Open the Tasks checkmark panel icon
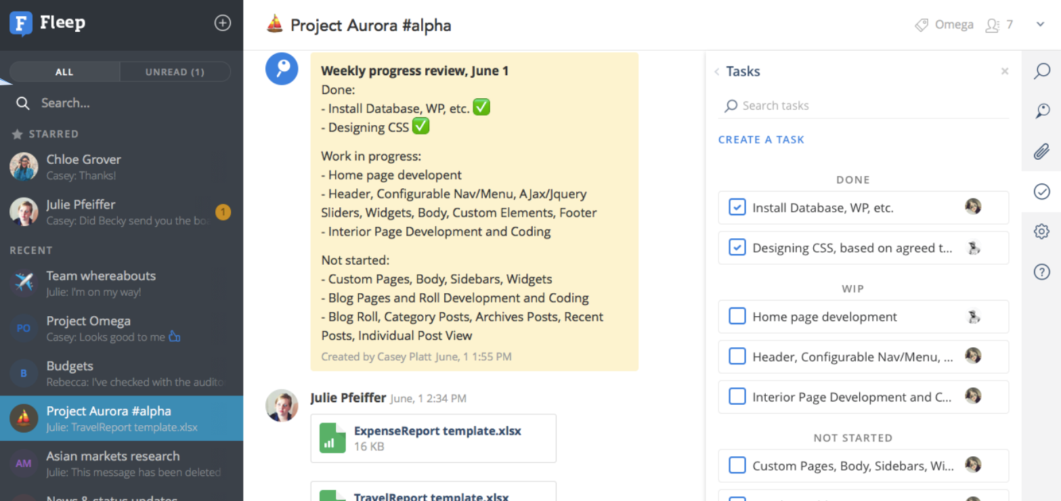The height and width of the screenshot is (501, 1061). [1041, 192]
